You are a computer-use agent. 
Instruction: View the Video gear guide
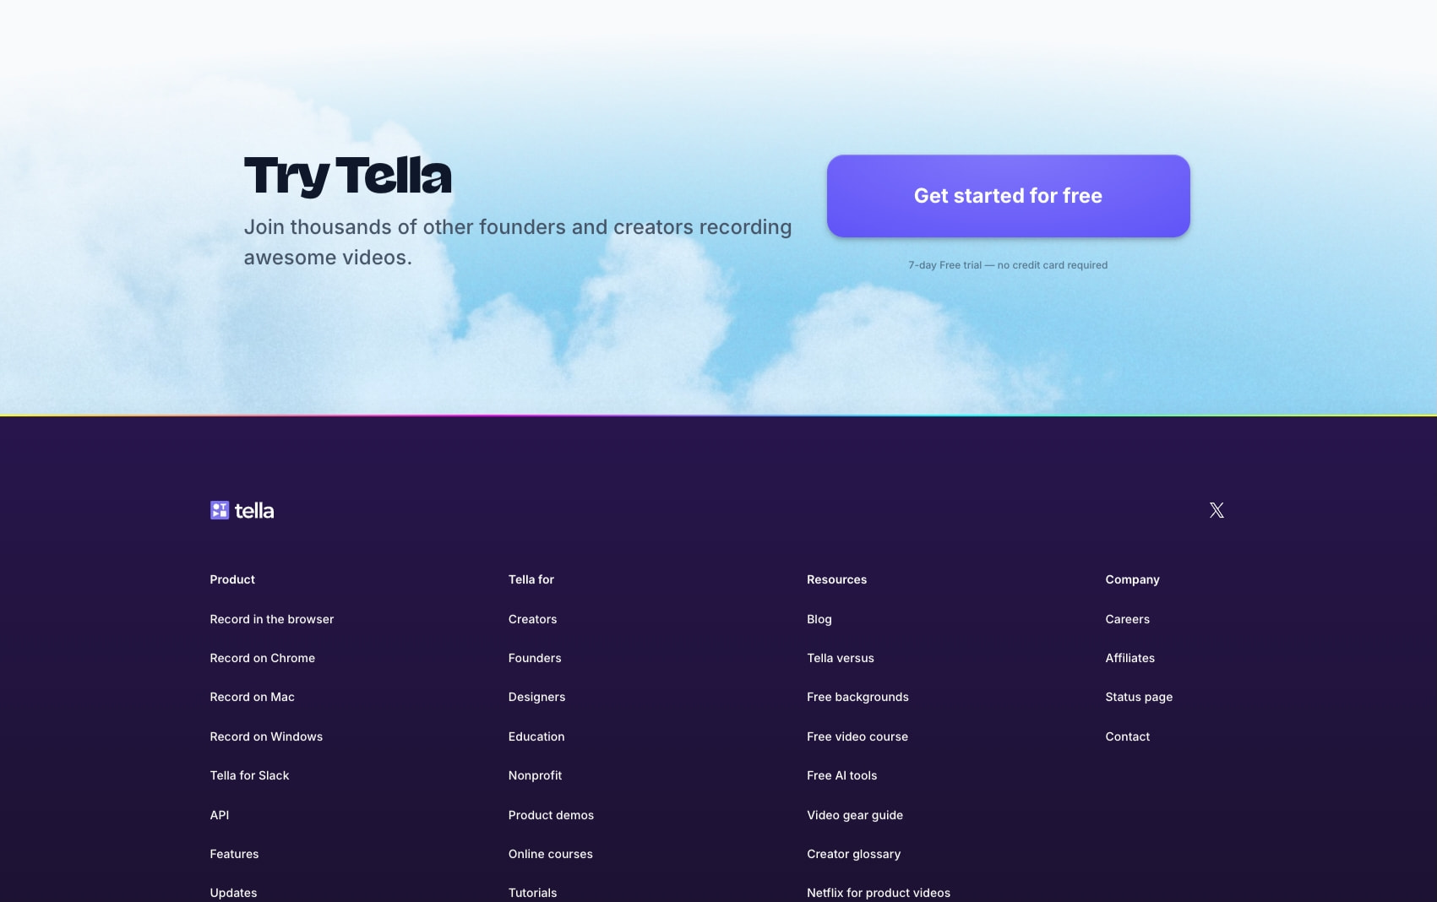coord(855,815)
